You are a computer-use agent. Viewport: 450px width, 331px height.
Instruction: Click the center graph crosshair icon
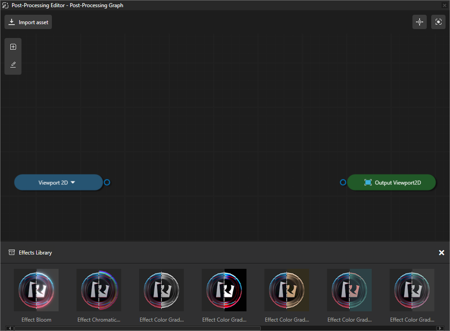pos(419,21)
